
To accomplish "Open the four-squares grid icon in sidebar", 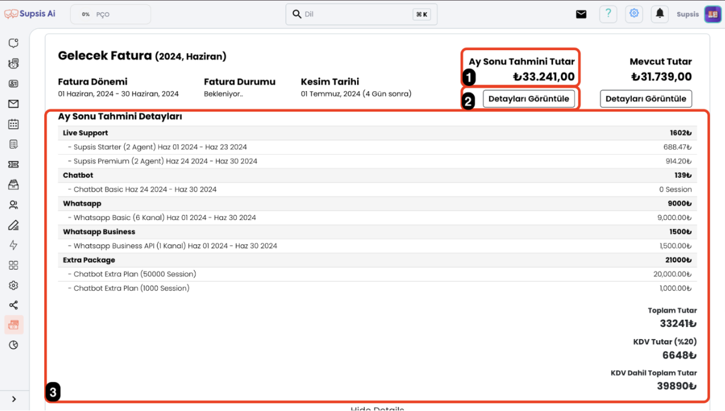I will click(x=13, y=265).
